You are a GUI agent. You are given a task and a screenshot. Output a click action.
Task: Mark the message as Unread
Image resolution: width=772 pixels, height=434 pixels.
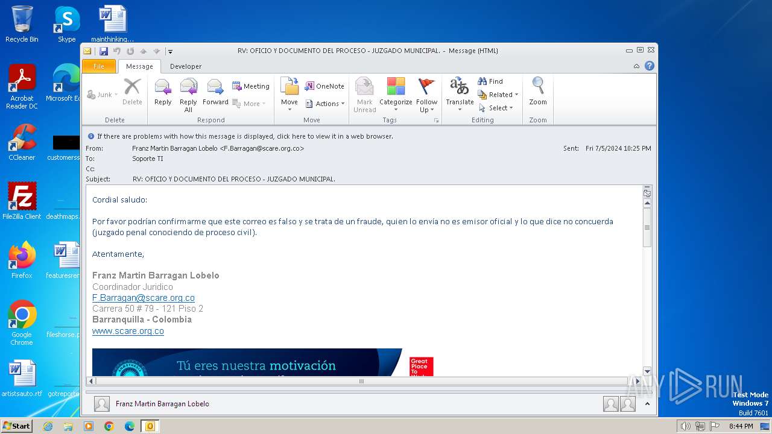coord(364,94)
